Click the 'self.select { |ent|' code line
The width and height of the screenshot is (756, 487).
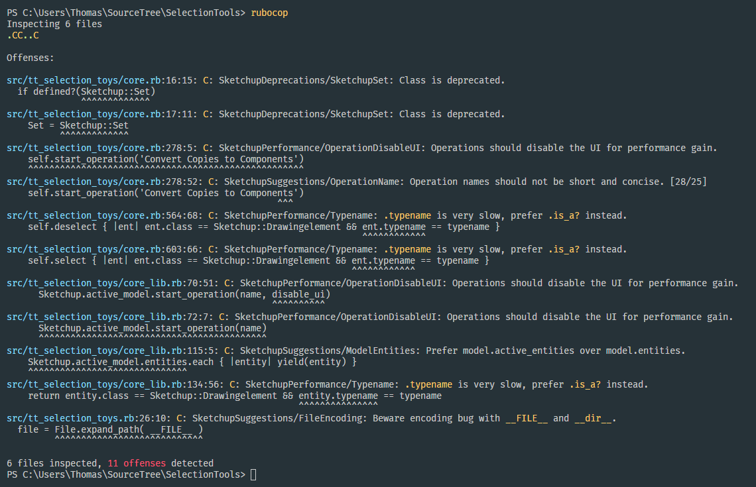259,260
